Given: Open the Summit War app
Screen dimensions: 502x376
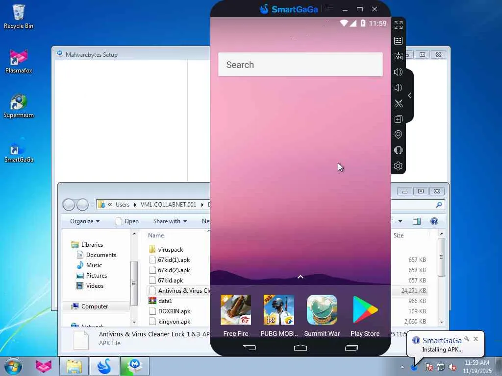Looking at the screenshot, I should [x=322, y=315].
